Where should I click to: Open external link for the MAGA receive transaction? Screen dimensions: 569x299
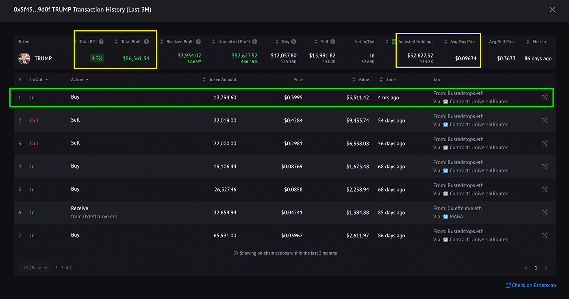tap(544, 213)
